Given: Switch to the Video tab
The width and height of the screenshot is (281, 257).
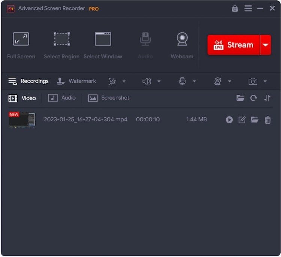Looking at the screenshot, I should [22, 98].
